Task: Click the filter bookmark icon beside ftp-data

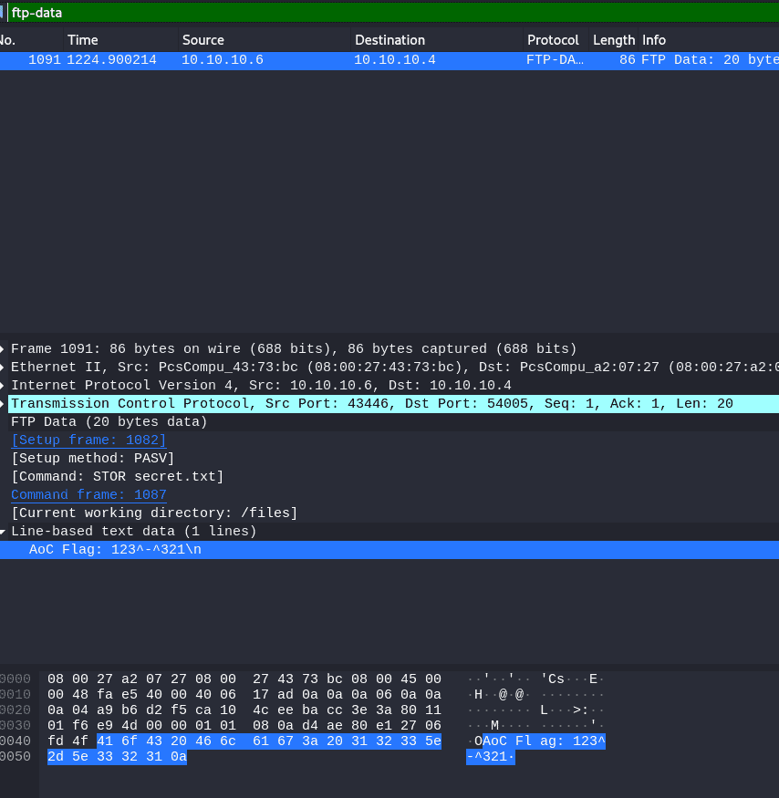Action: pos(2,12)
